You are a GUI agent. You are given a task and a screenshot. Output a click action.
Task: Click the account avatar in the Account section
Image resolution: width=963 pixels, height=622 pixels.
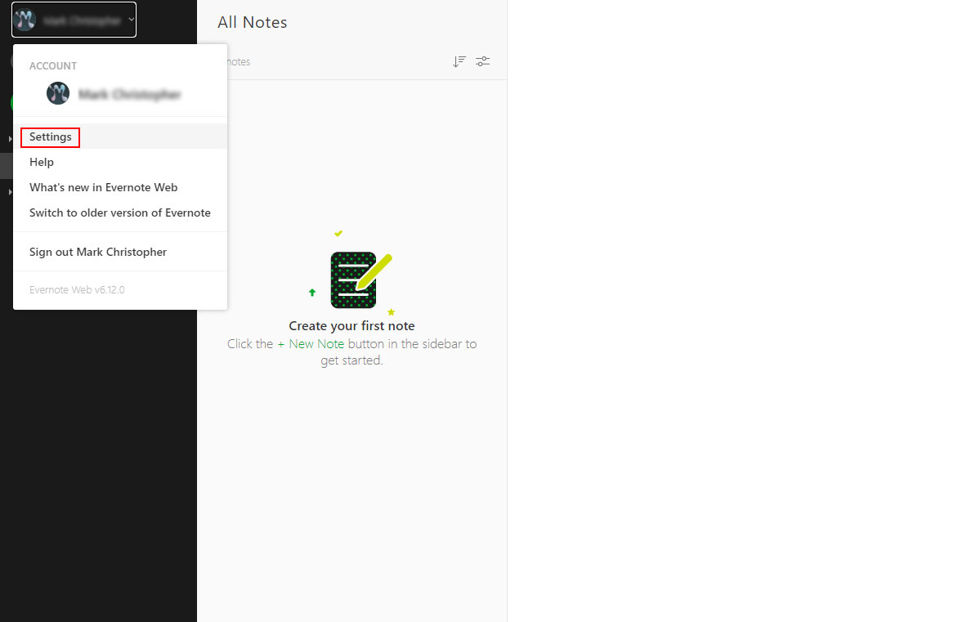click(58, 93)
